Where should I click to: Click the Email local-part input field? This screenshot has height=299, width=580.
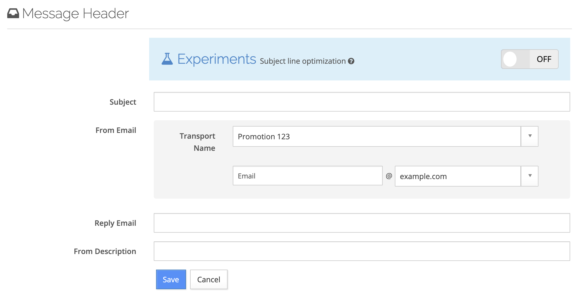click(307, 176)
